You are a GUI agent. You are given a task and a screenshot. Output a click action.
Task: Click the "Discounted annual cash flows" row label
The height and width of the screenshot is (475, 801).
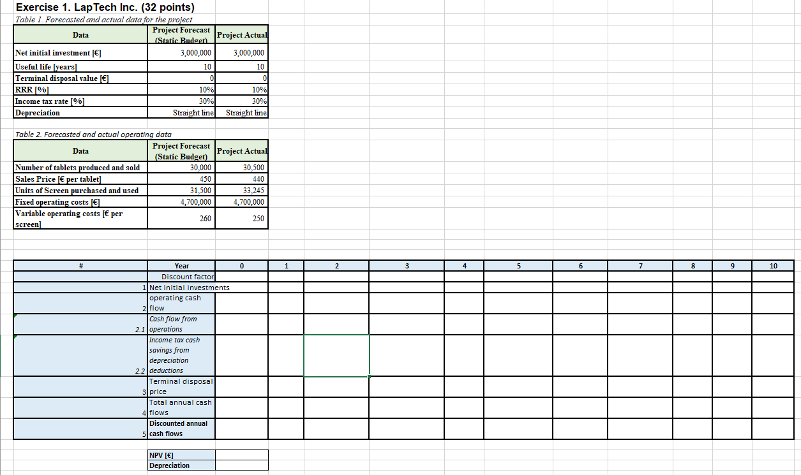(x=180, y=428)
